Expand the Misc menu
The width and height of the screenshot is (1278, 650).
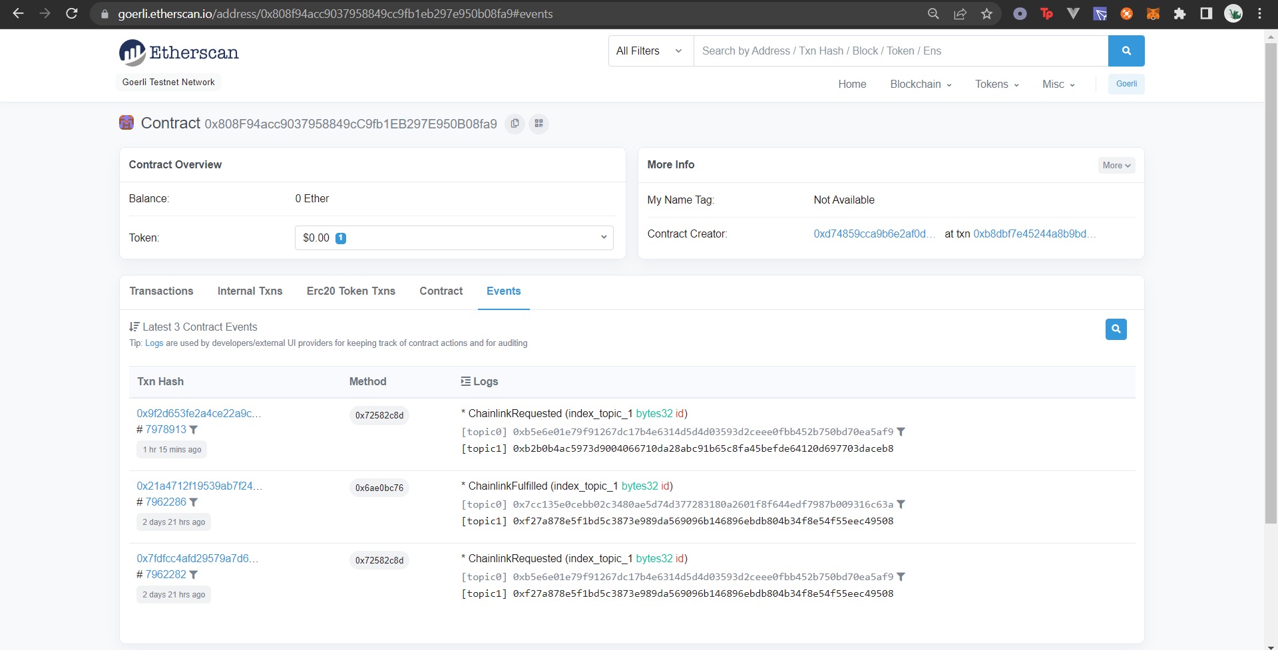tap(1058, 84)
